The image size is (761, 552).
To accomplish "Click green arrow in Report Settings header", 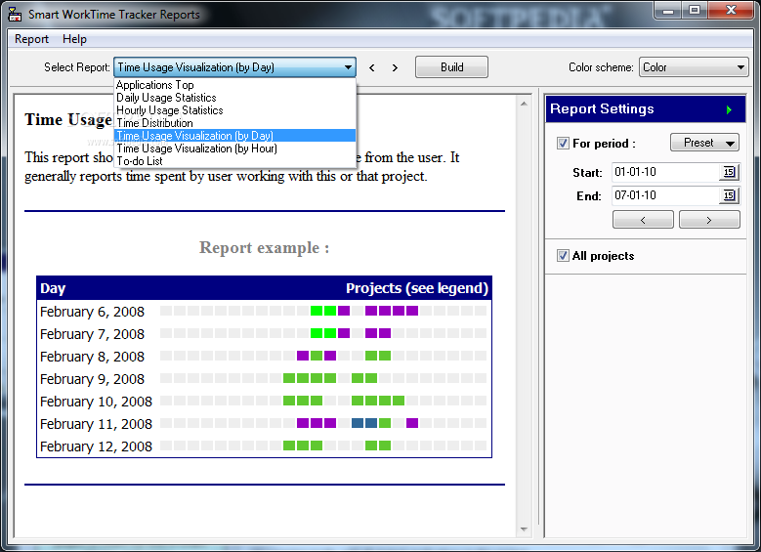I will click(729, 110).
